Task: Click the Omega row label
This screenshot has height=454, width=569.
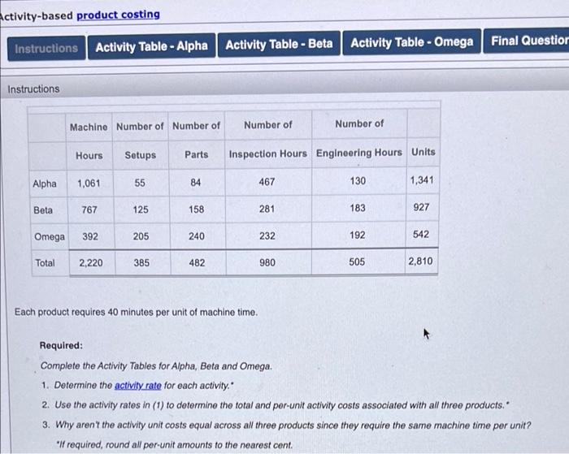Action: coord(50,237)
